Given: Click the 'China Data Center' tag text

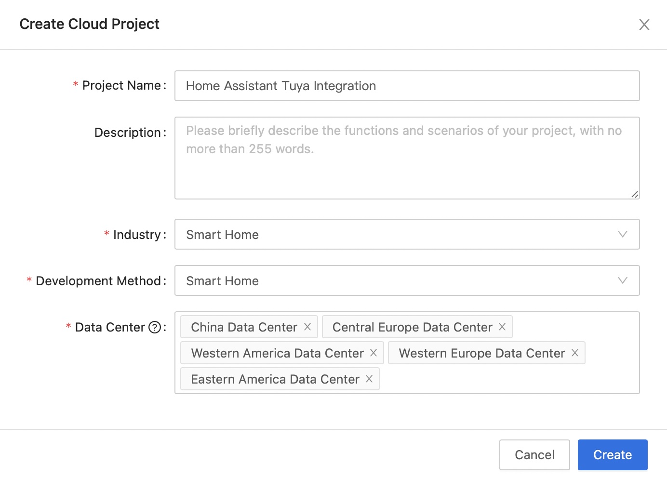Looking at the screenshot, I should pos(244,327).
